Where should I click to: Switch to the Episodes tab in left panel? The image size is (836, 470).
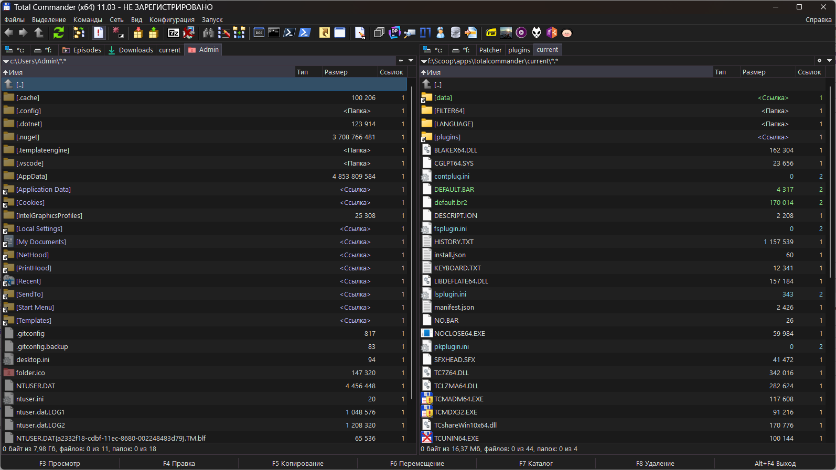[82, 50]
